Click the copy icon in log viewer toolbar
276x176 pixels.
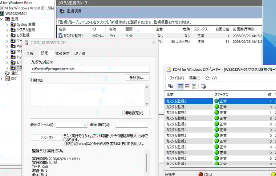click(x=171, y=86)
